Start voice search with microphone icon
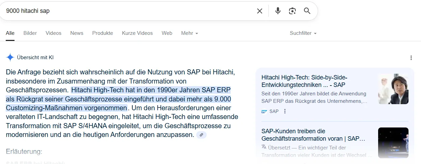The width and height of the screenshot is (421, 164). pos(278,11)
